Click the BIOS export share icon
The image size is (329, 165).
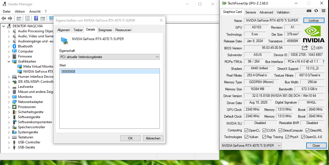(x=305, y=48)
